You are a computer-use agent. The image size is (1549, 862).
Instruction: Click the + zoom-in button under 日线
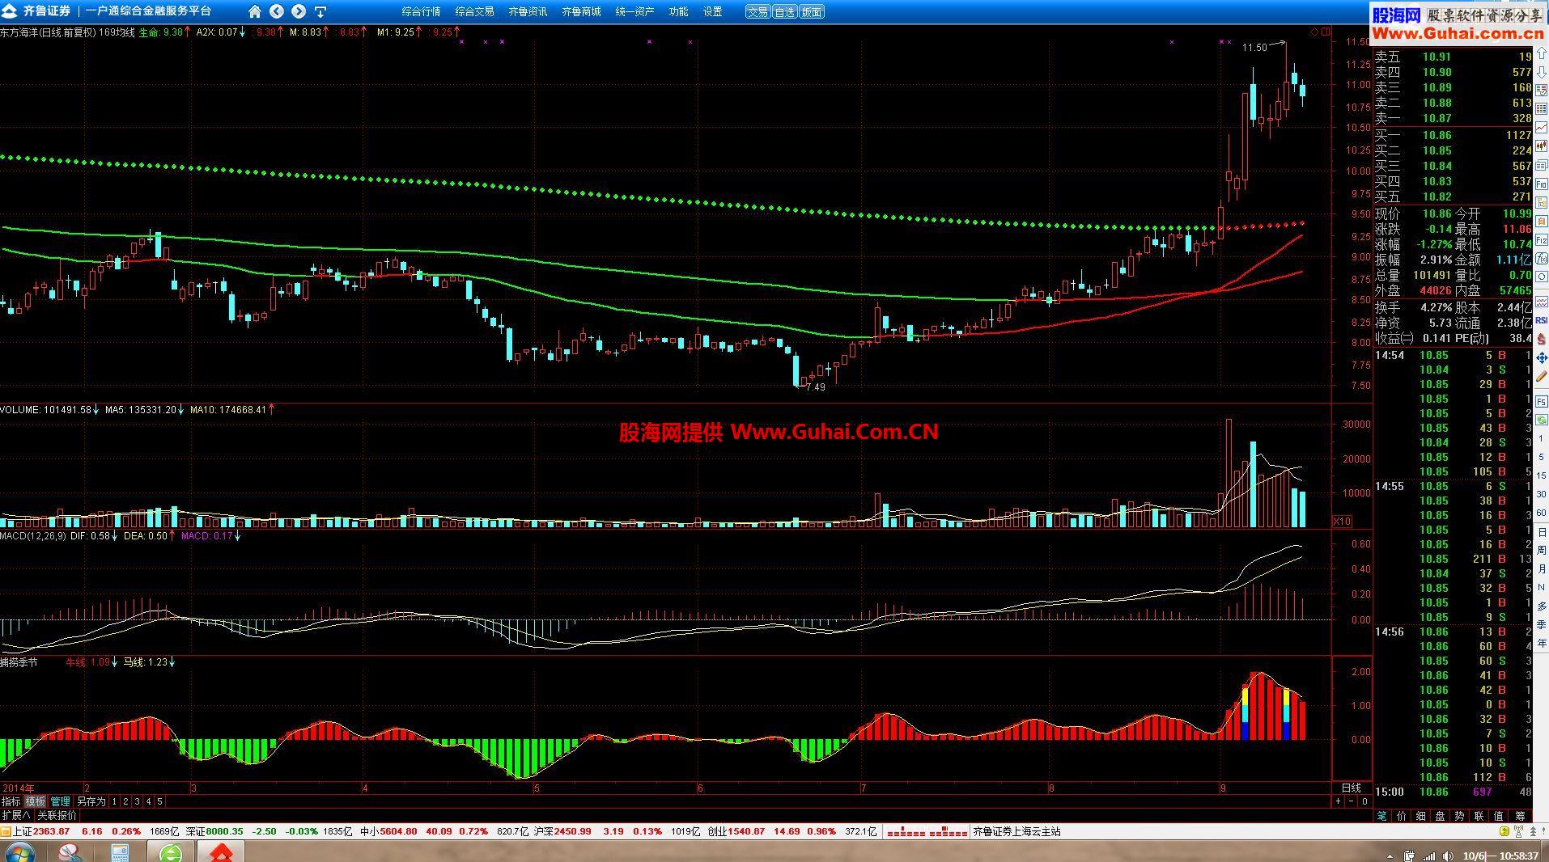click(1338, 801)
